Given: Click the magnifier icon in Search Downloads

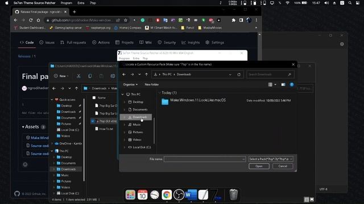Looking at the screenshot, I should coord(289,74).
